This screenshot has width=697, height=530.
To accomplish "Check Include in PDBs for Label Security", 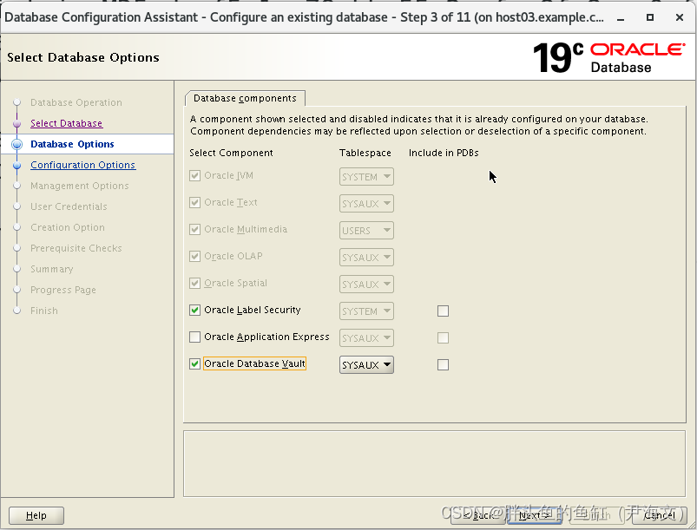I will coord(444,311).
